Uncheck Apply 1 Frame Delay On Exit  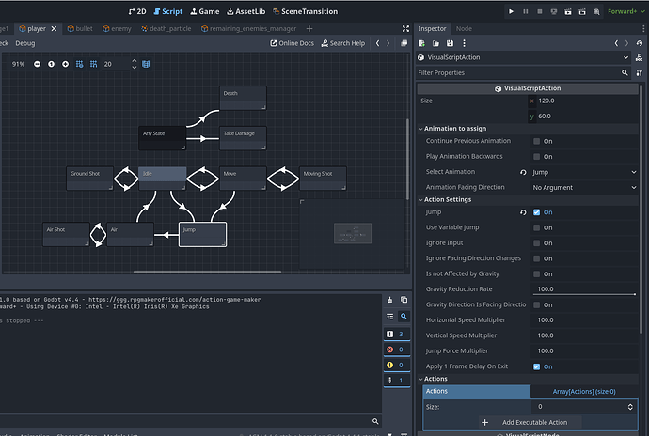tap(536, 366)
